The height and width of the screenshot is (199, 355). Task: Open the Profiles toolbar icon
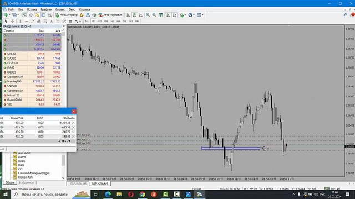tap(14, 15)
